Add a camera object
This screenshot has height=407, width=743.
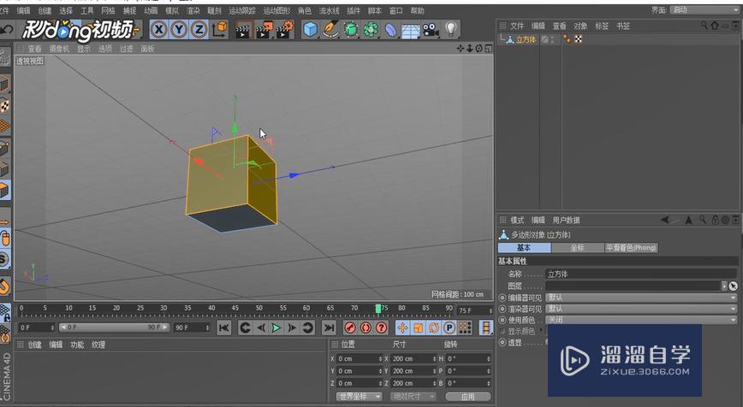click(431, 30)
